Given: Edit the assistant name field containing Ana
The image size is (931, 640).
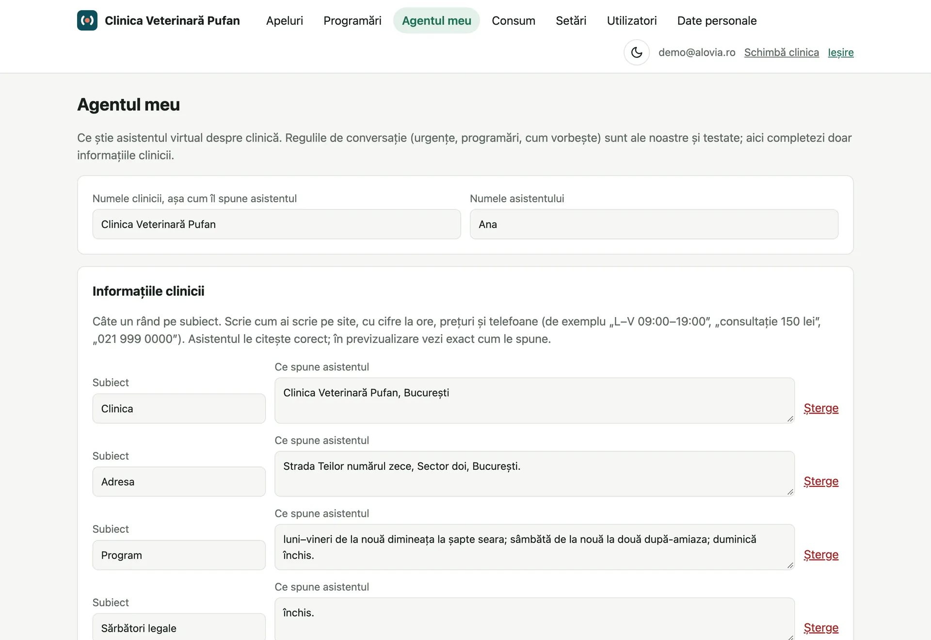Looking at the screenshot, I should 654,224.
